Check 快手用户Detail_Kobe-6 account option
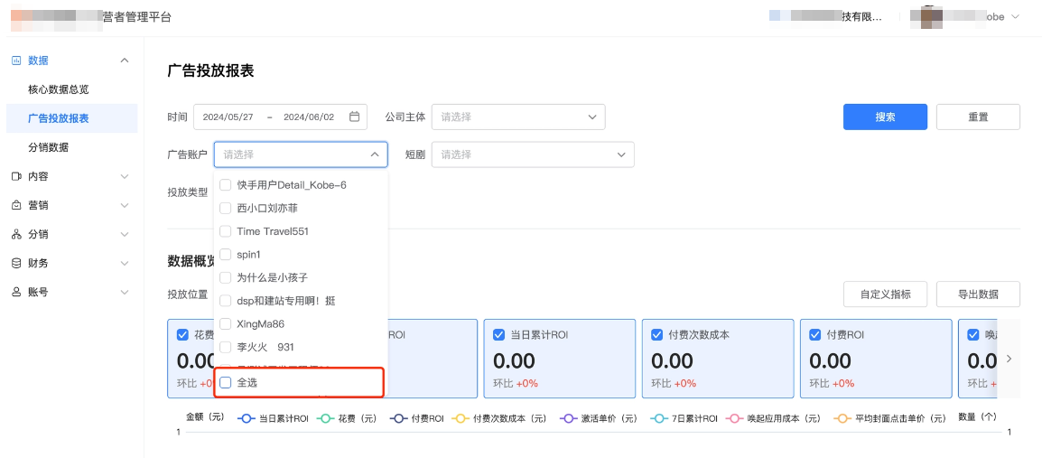This screenshot has height=458, width=1042. pos(225,185)
